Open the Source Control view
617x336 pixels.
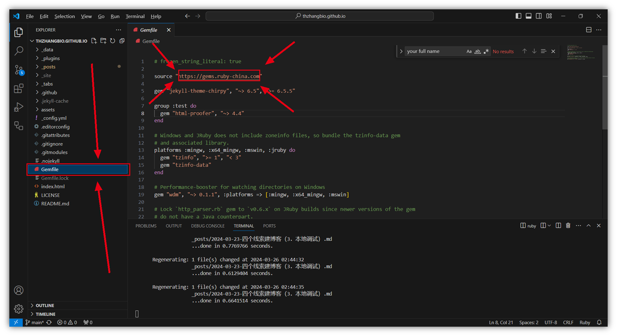coord(19,70)
